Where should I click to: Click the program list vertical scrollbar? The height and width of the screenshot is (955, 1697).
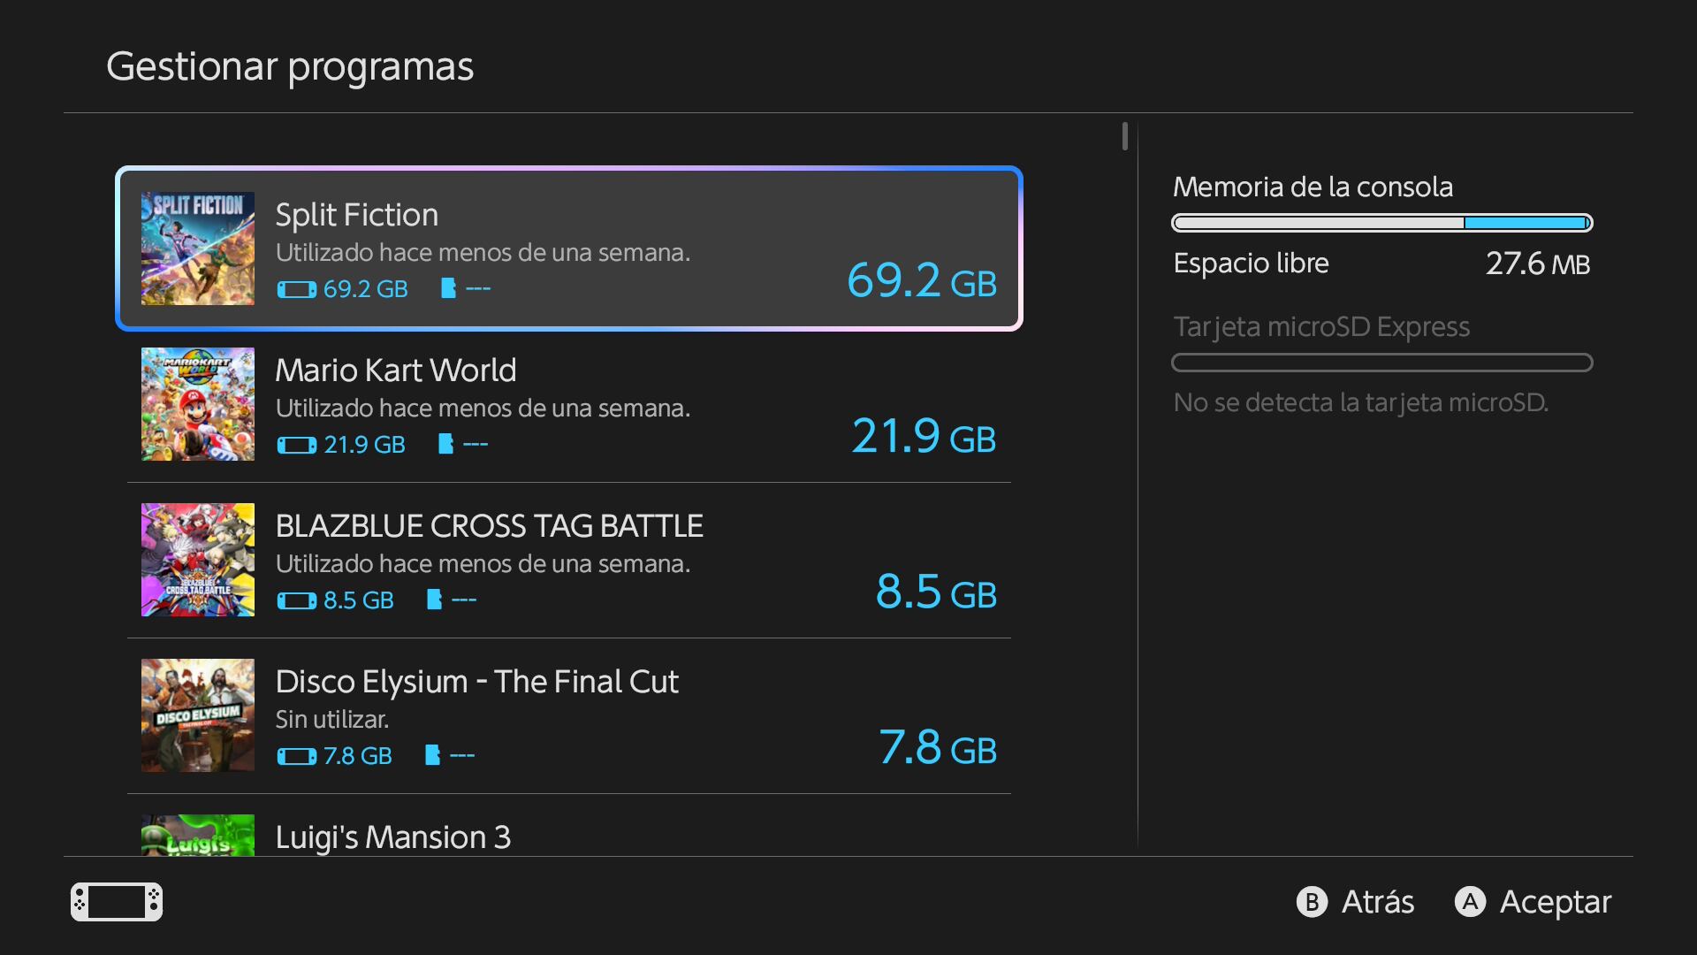(x=1124, y=136)
